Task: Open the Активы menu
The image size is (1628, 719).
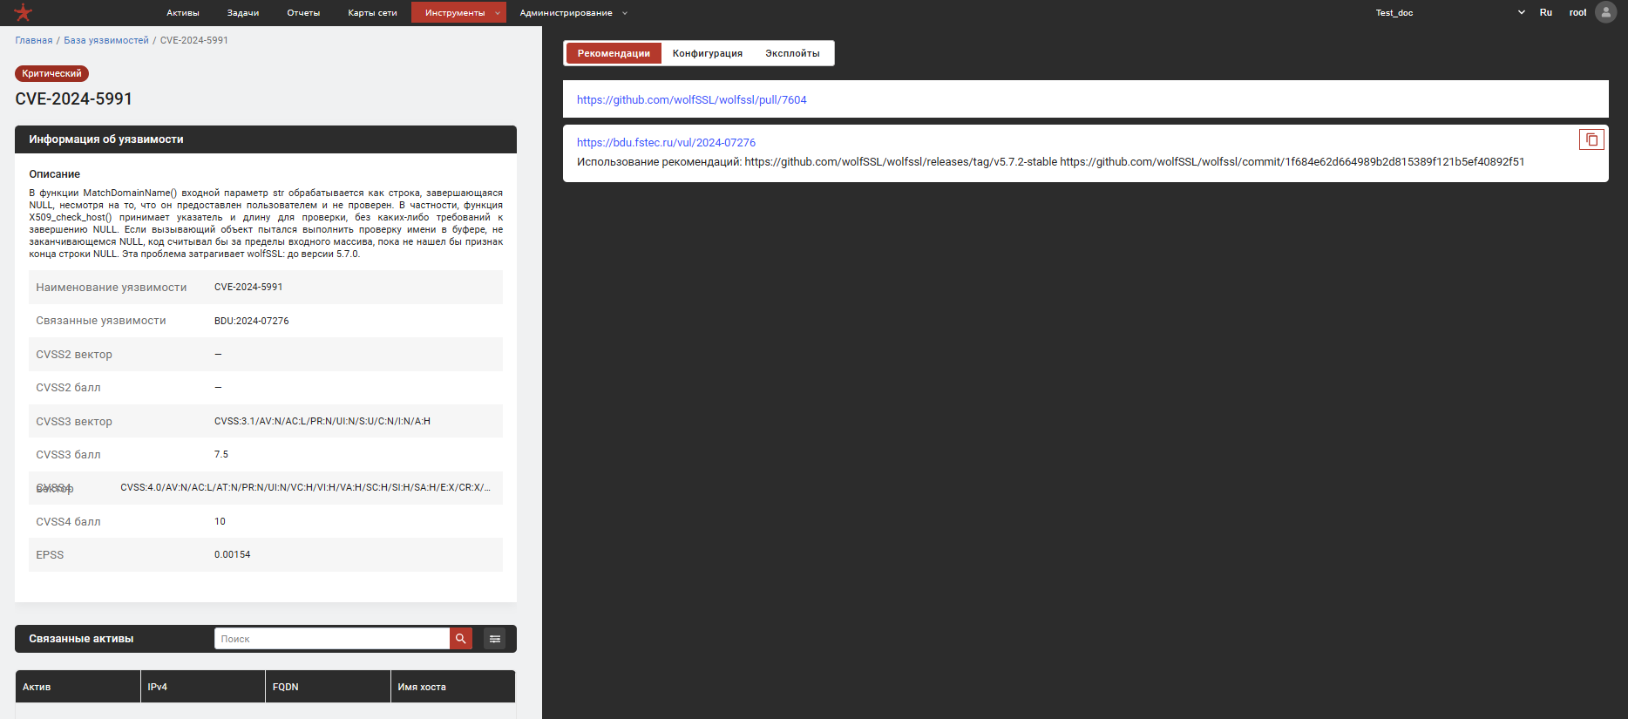Action: coord(183,13)
